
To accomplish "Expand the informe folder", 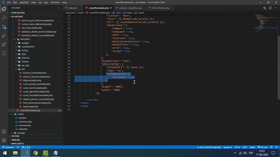I will click(x=25, y=58).
